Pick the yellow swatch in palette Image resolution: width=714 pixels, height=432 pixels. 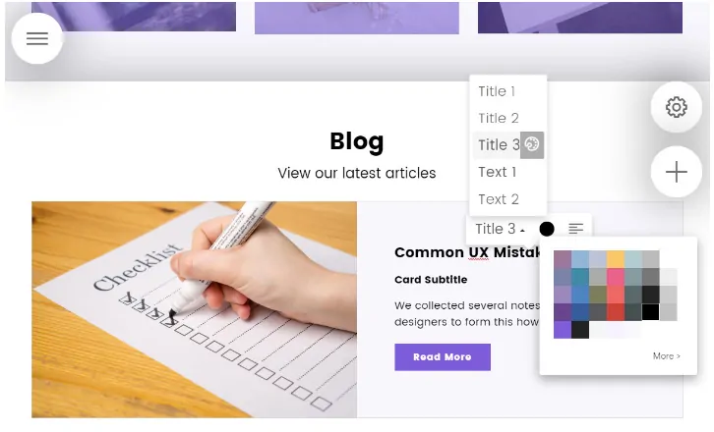pos(616,259)
